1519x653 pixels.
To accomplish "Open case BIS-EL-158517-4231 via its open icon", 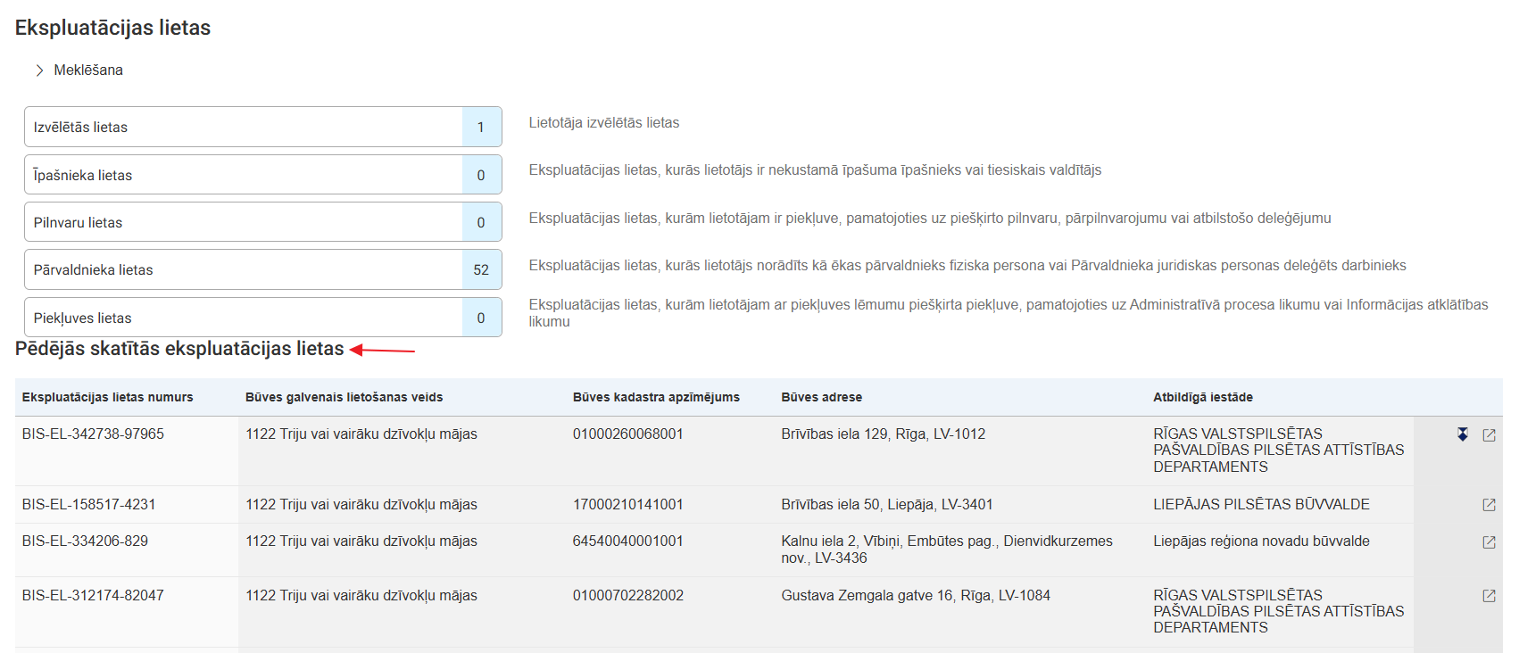I will (x=1489, y=505).
